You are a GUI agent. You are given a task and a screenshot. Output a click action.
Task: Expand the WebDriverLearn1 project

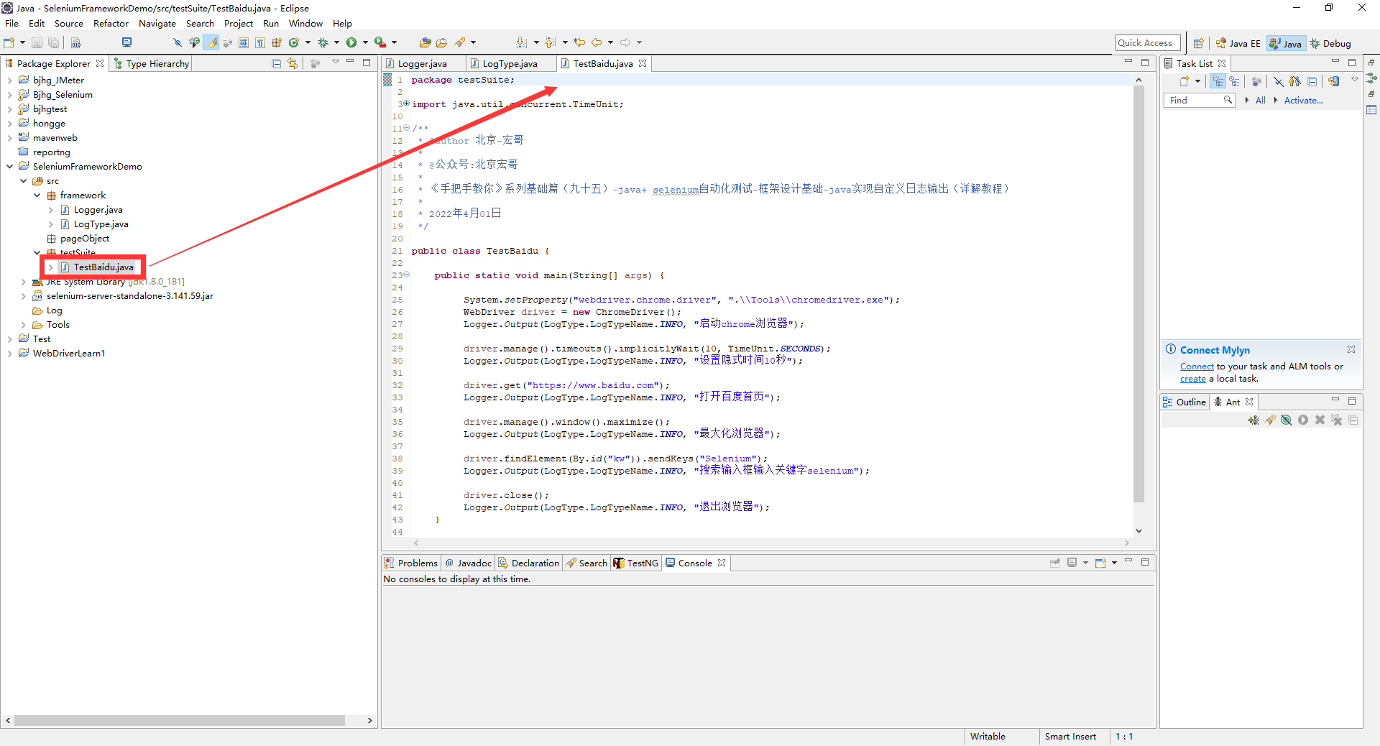(9, 354)
